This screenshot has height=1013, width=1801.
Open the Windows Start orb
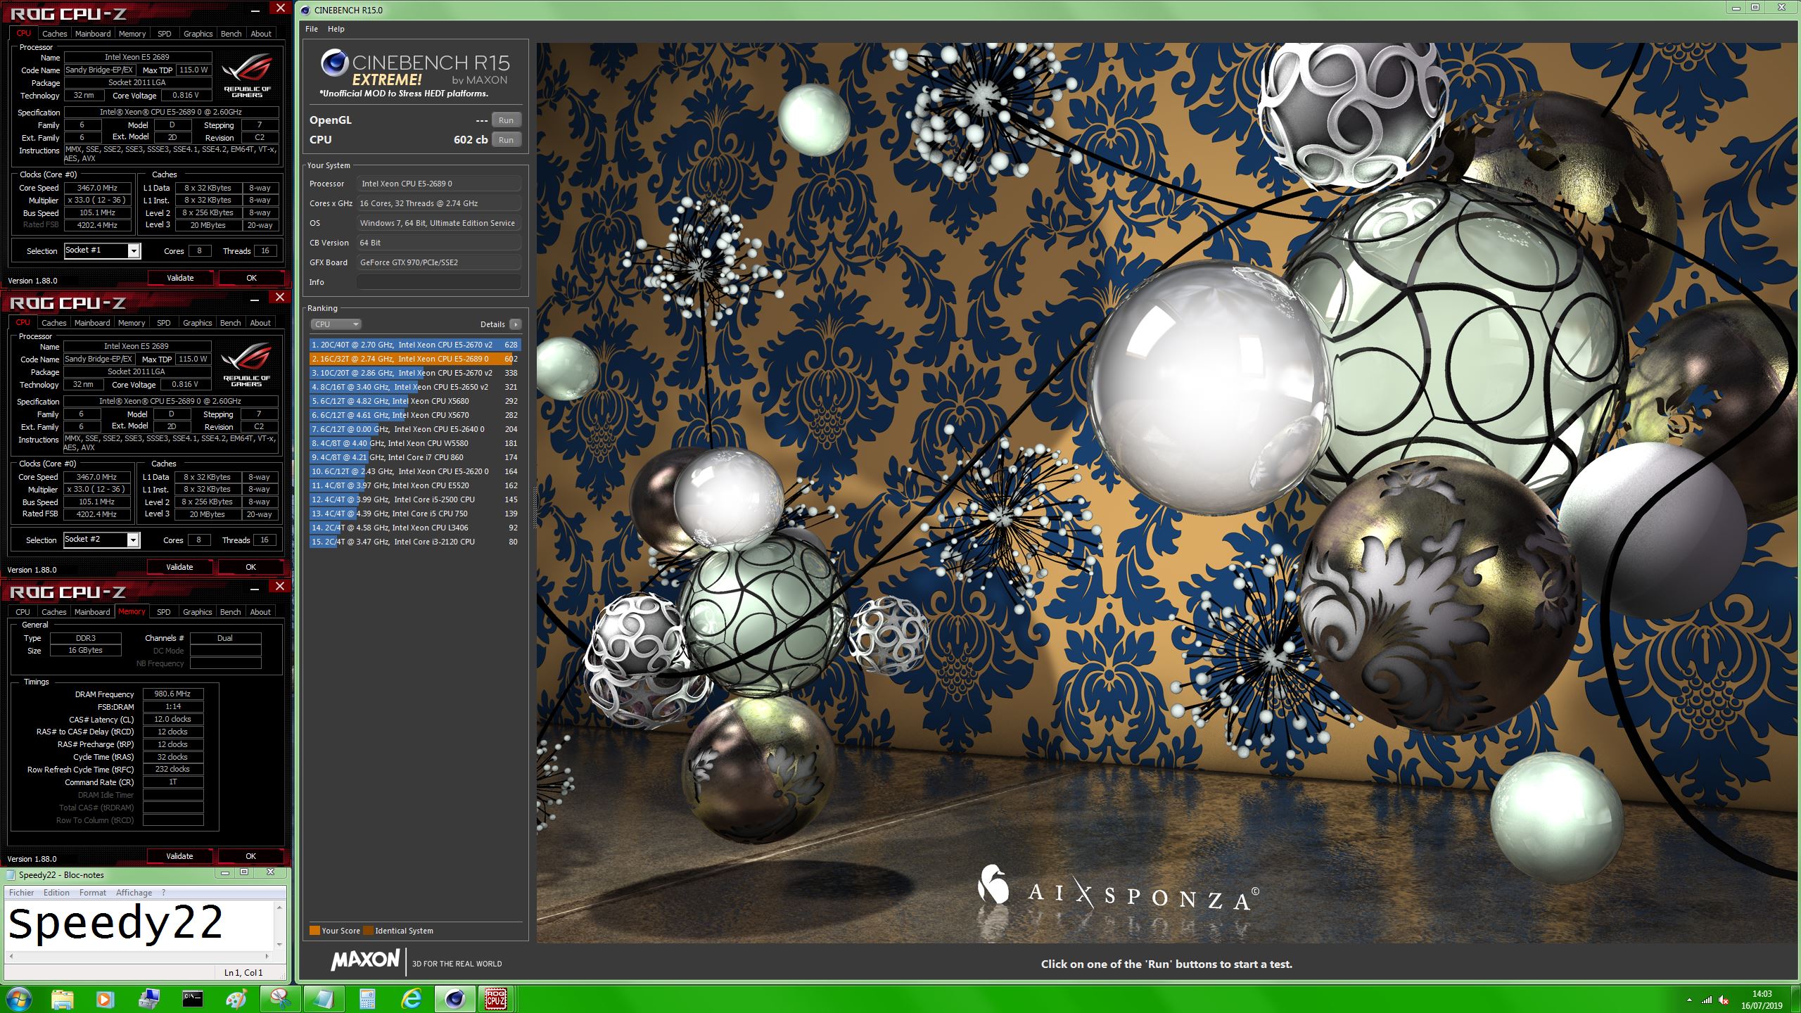point(19,999)
